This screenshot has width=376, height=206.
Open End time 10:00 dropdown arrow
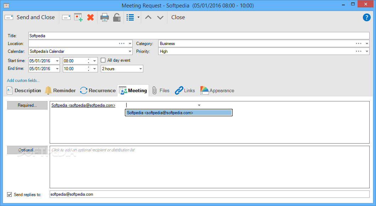tap(94, 68)
